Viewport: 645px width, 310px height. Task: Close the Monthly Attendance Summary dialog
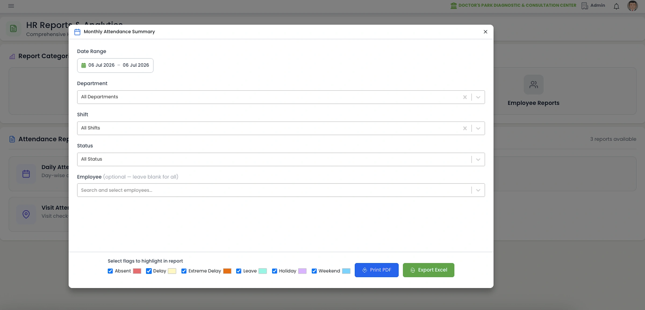pyautogui.click(x=485, y=32)
